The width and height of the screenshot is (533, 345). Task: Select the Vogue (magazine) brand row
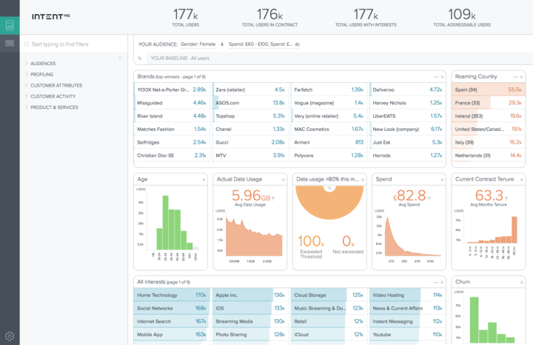[329, 103]
